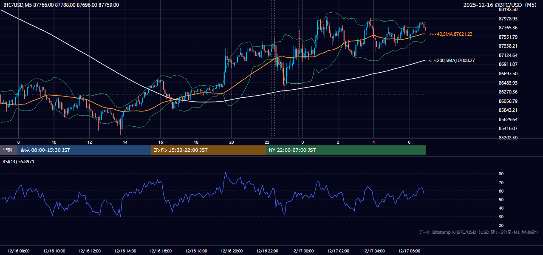
Task: Click the ロンドン 15:30-22:00 JST session bar
Action: 209,150
